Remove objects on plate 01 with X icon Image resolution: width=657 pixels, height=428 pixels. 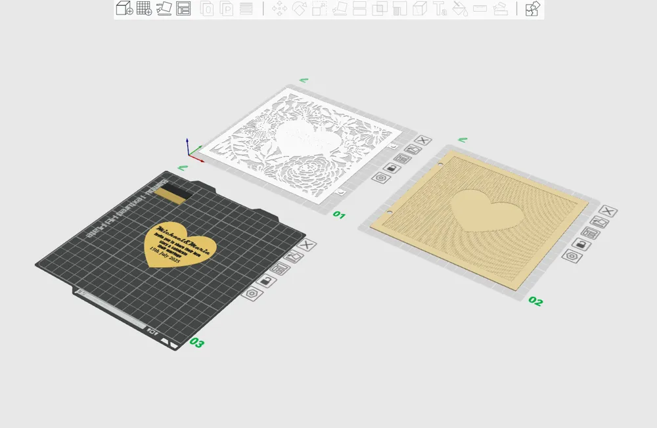pyautogui.click(x=424, y=140)
